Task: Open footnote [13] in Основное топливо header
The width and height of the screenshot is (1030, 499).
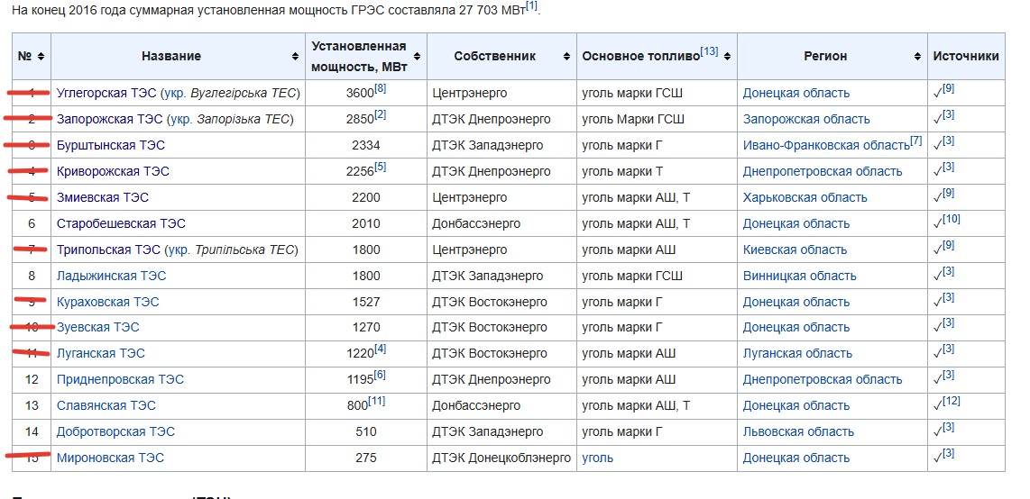Action: 709,51
